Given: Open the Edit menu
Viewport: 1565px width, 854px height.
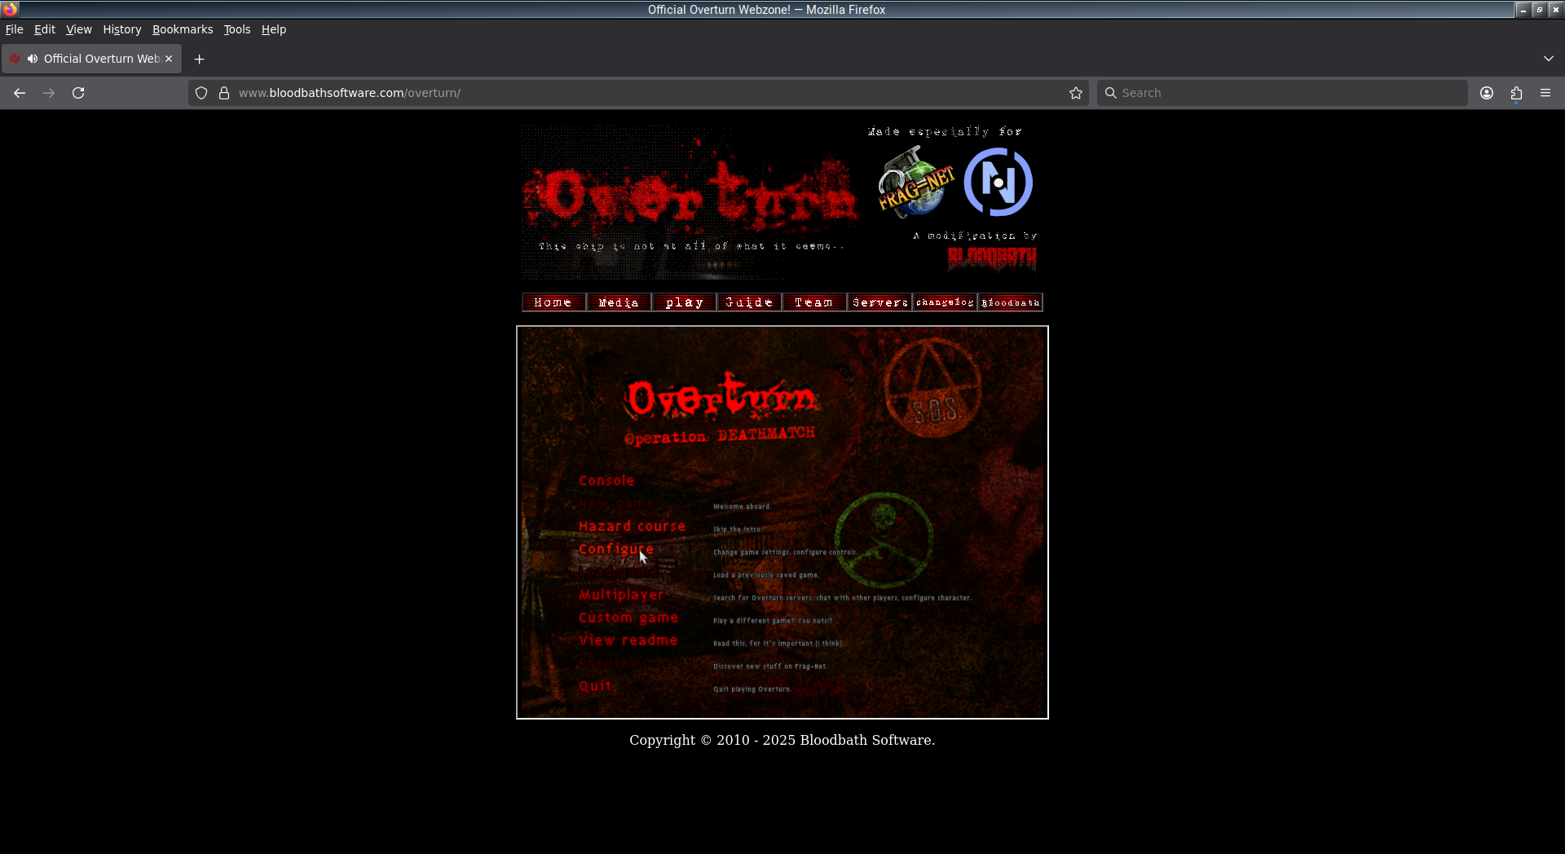Looking at the screenshot, I should pos(45,29).
